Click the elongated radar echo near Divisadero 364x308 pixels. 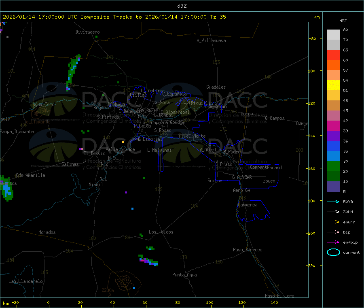[x=73, y=72]
